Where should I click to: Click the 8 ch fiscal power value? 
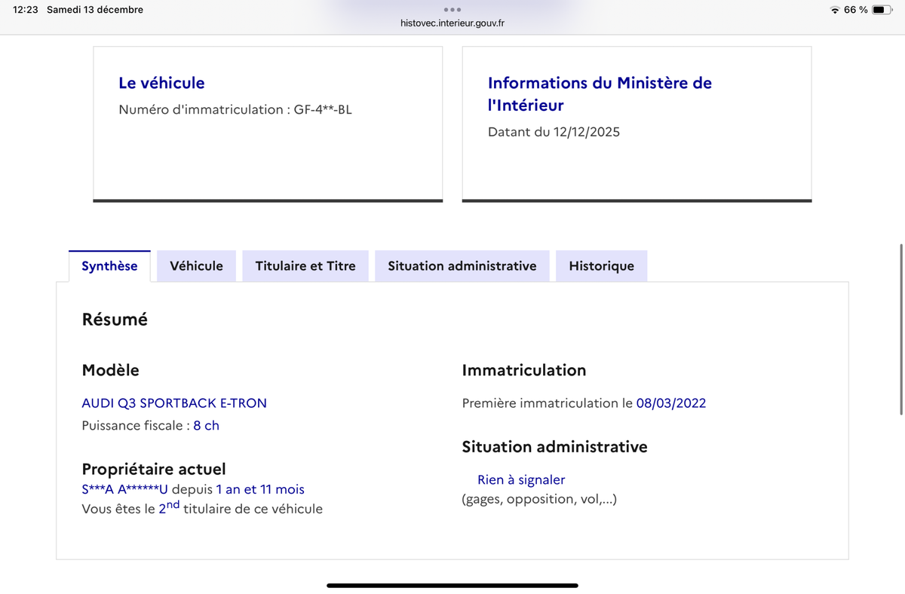tap(206, 426)
